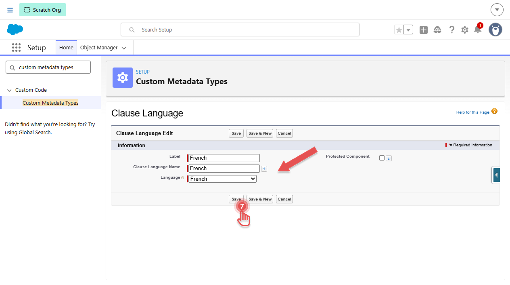This screenshot has width=510, height=285.
Task: Switch to the Home tab
Action: pyautogui.click(x=66, y=48)
